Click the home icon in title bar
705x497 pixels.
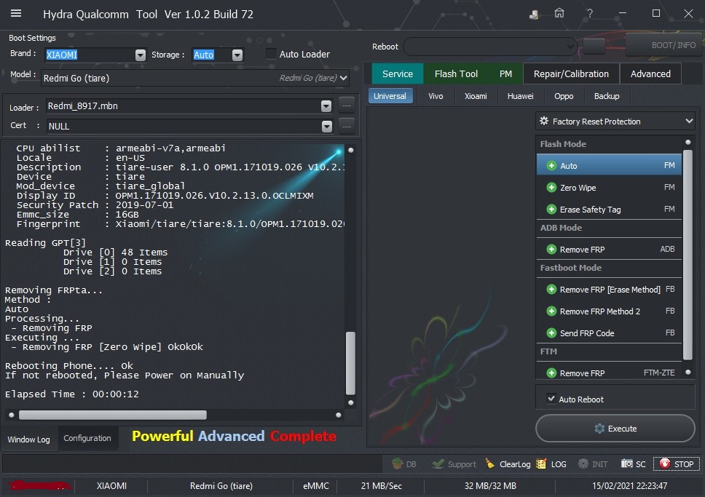[x=559, y=14]
